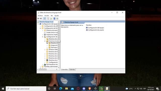Image resolution: width=161 pixels, height=91 pixels.
Task: Collapse the Configuración de seguridad node
Action: tap(43, 37)
